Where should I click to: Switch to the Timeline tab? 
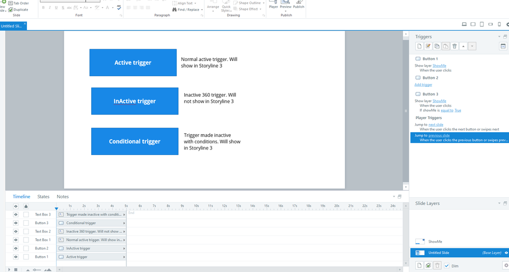point(21,197)
